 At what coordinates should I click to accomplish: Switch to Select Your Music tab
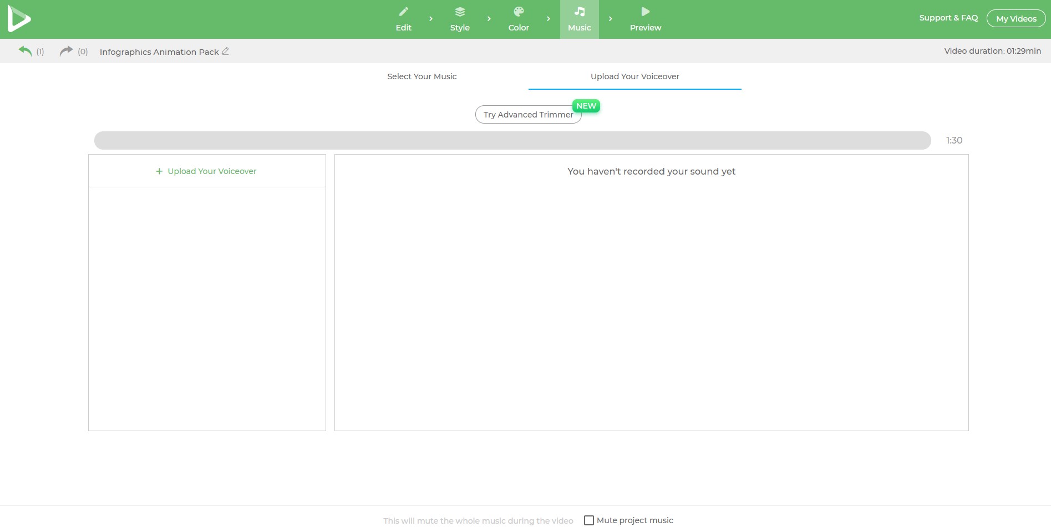(x=422, y=76)
